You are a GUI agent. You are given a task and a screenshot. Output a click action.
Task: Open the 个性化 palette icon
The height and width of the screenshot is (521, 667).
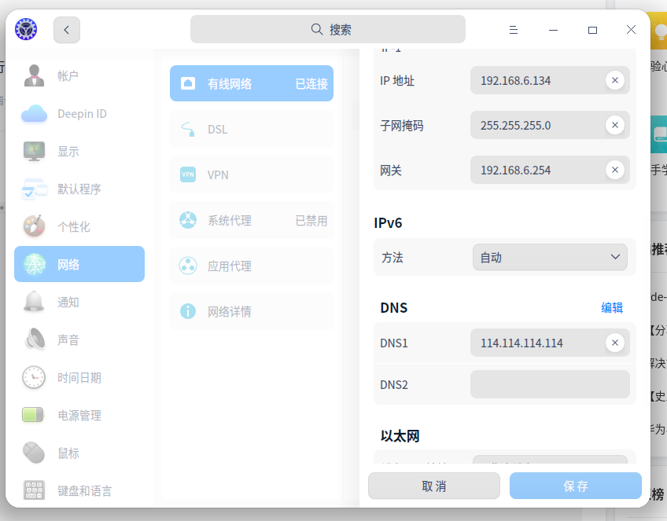coord(34,226)
